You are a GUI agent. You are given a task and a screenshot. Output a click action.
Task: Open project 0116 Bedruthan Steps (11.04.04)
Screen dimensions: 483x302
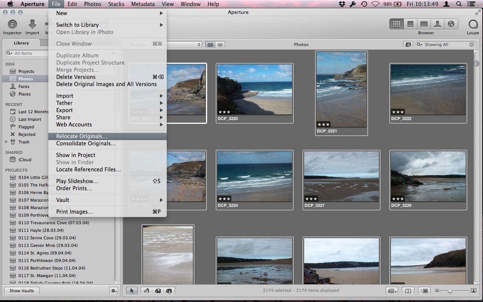52,268
